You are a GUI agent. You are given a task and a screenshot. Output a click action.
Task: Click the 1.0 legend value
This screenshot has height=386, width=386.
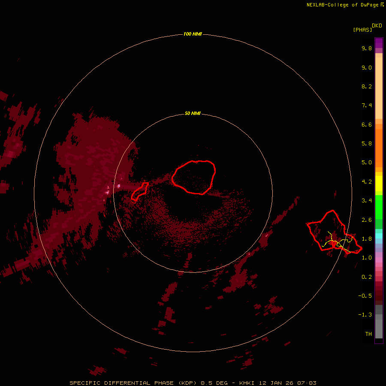tap(367, 258)
